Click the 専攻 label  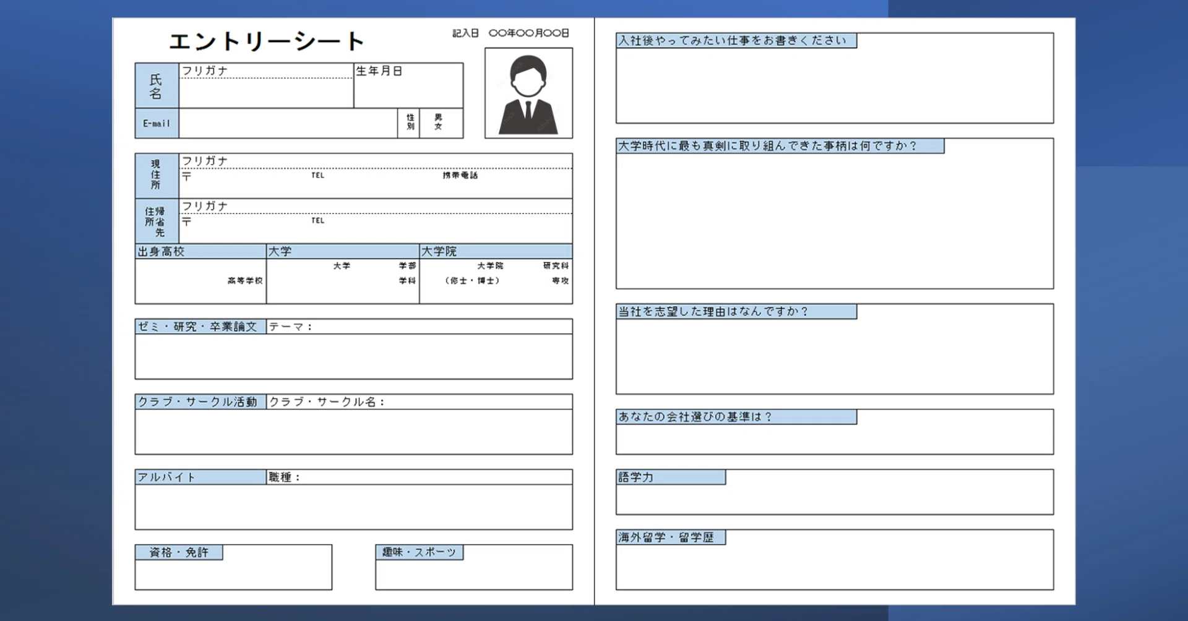tap(561, 281)
